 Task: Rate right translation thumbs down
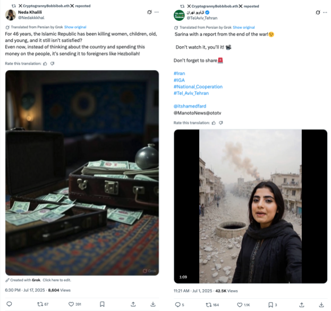[x=220, y=123]
